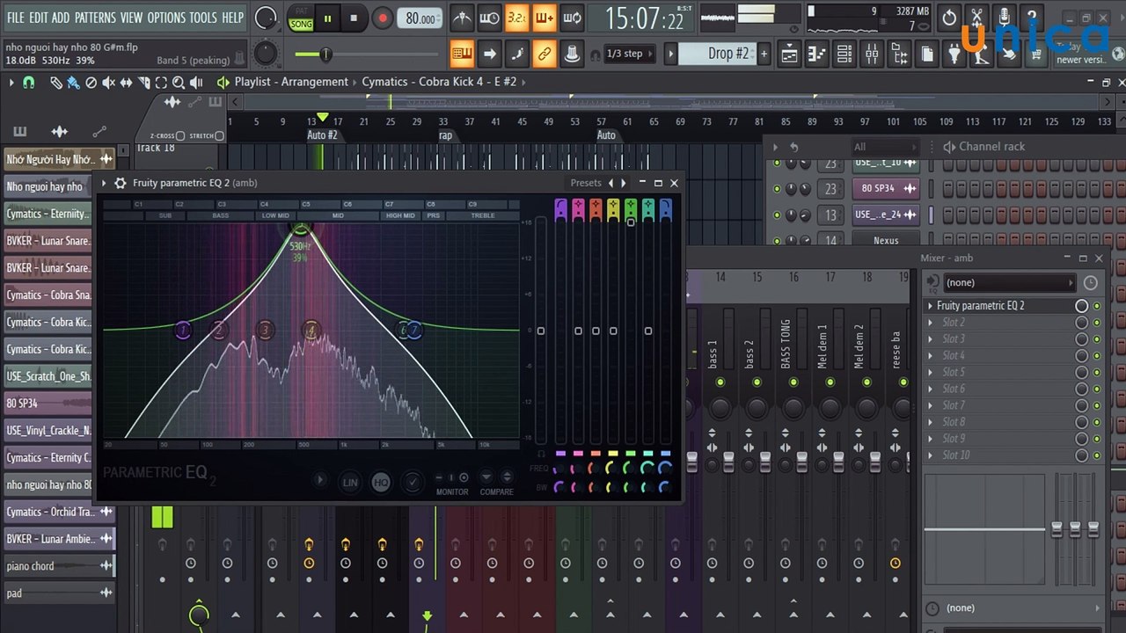Expand the EQ plugin menu arrow
This screenshot has width=1126, height=633.
point(104,183)
